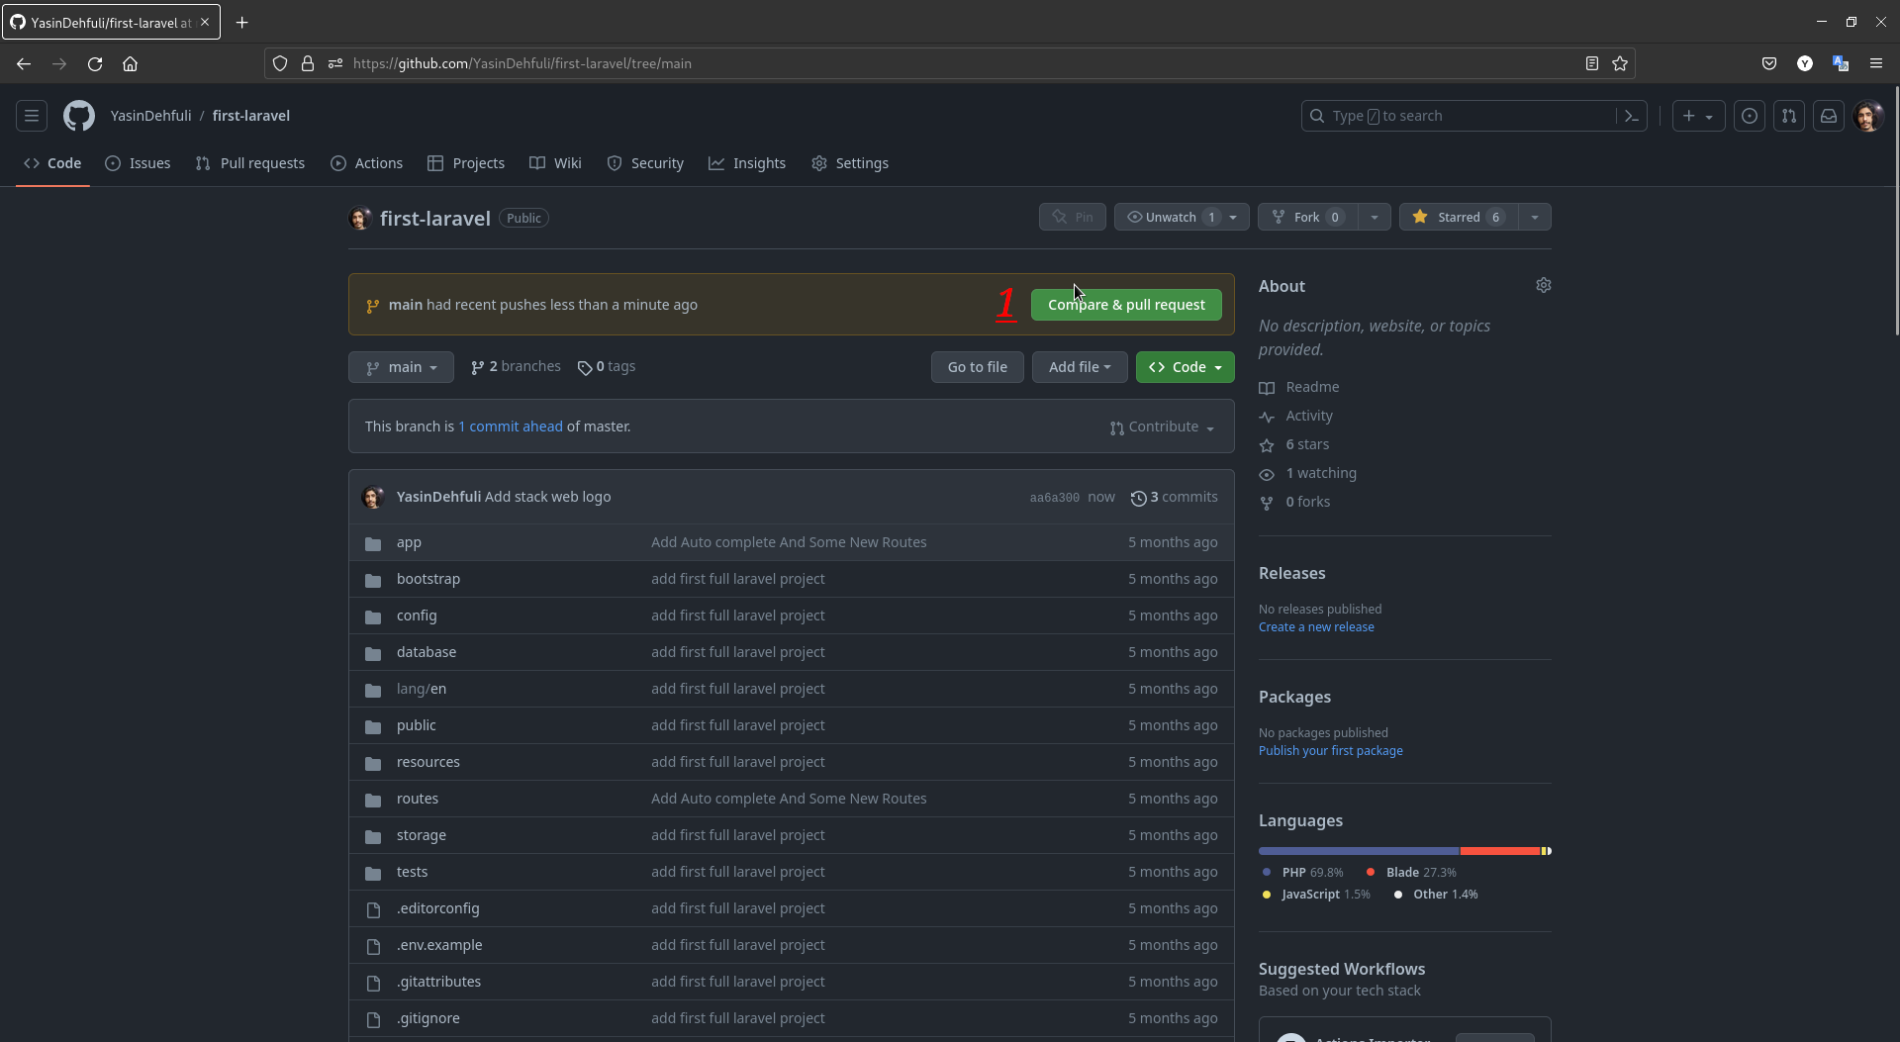The image size is (1900, 1042).
Task: Open the .gitignore file
Action: pyautogui.click(x=428, y=1018)
